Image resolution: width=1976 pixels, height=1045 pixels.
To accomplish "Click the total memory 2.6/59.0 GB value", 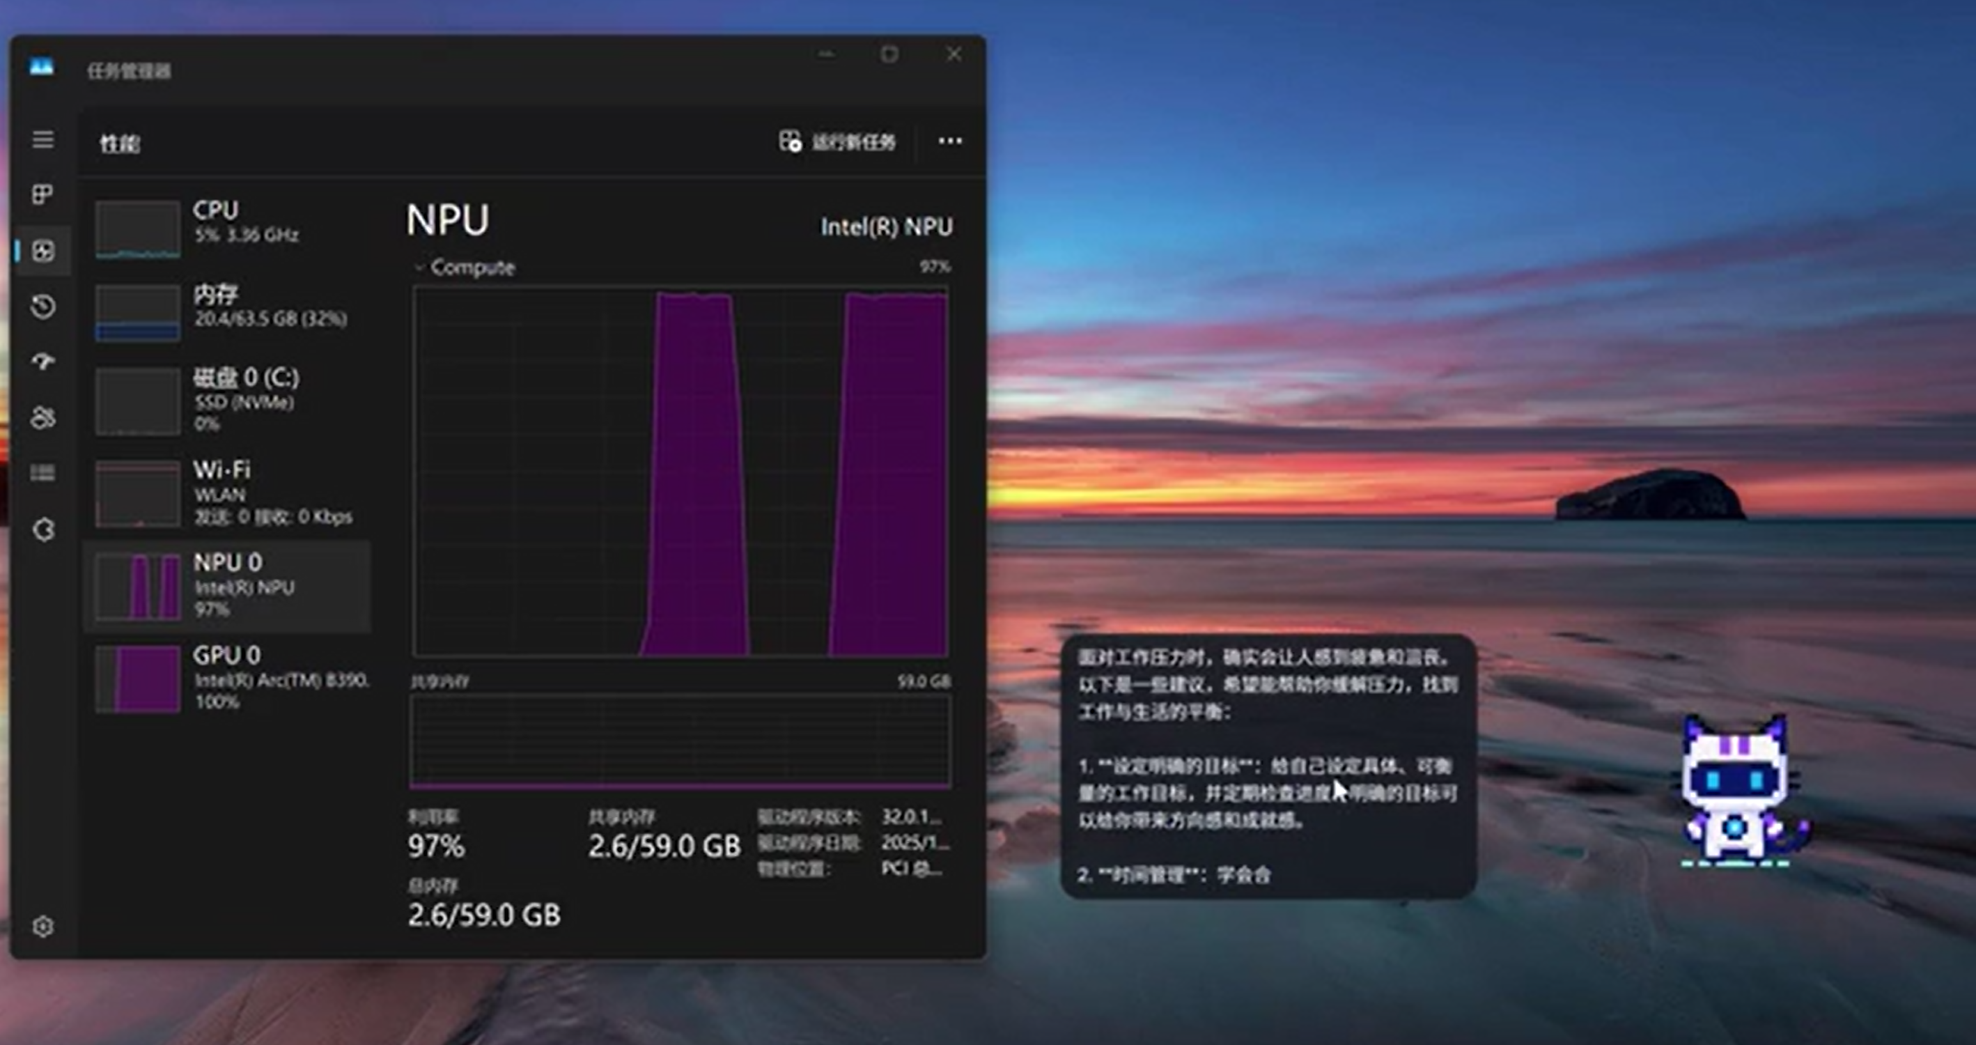I will (x=484, y=915).
